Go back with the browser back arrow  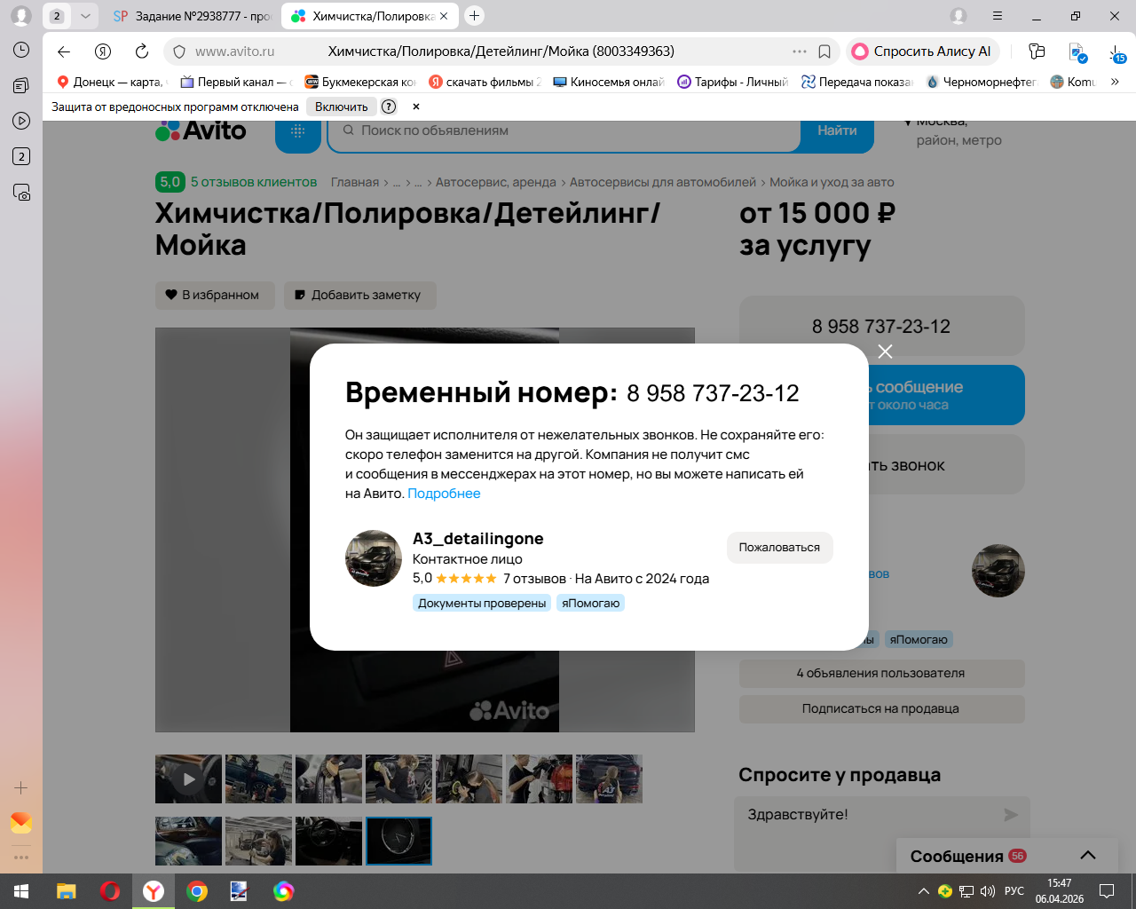(x=64, y=51)
